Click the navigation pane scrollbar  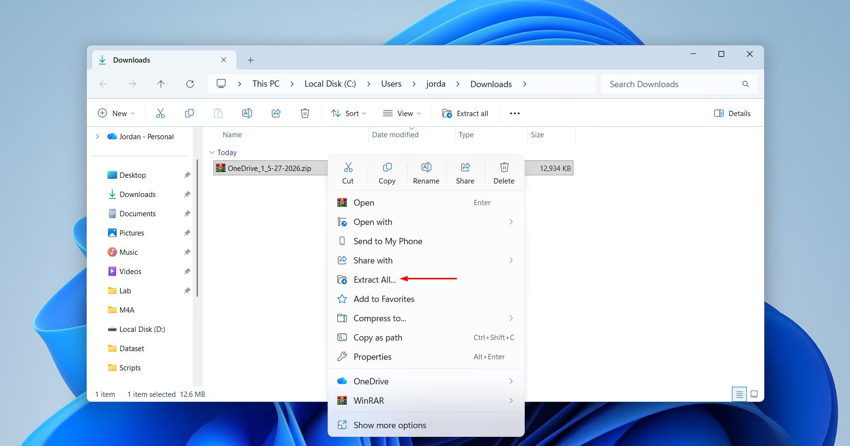coord(197,228)
